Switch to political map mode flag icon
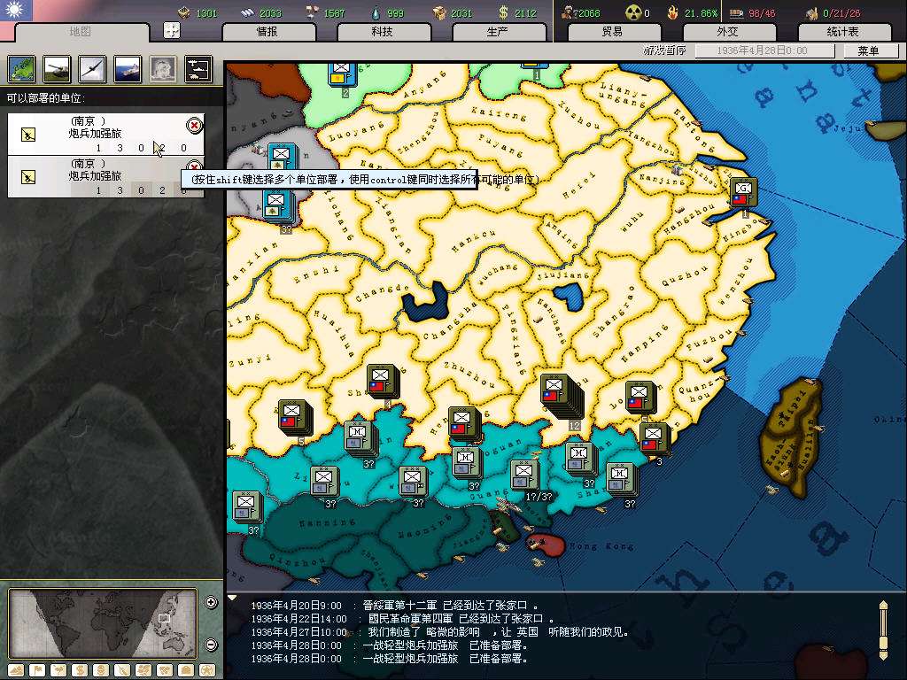Image resolution: width=907 pixels, height=680 pixels. 37,671
